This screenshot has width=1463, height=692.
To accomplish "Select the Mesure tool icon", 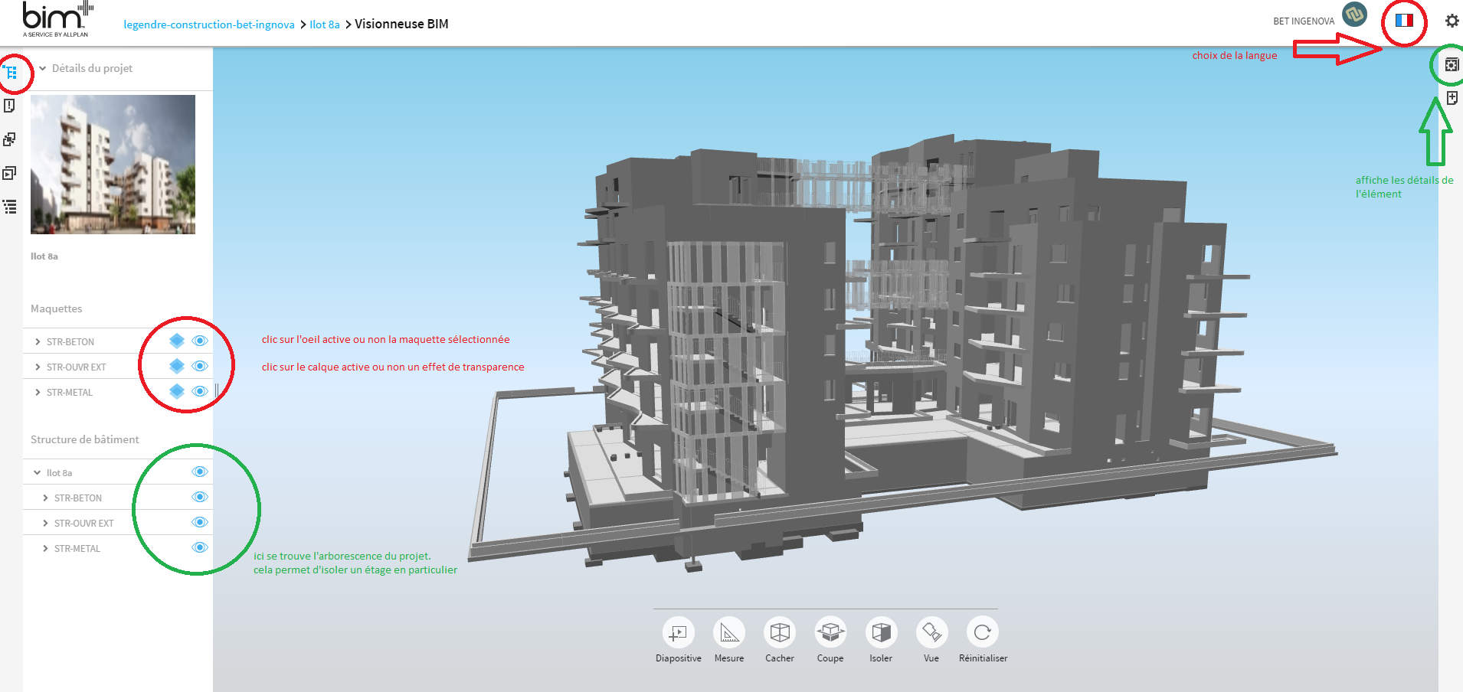I will tap(728, 633).
